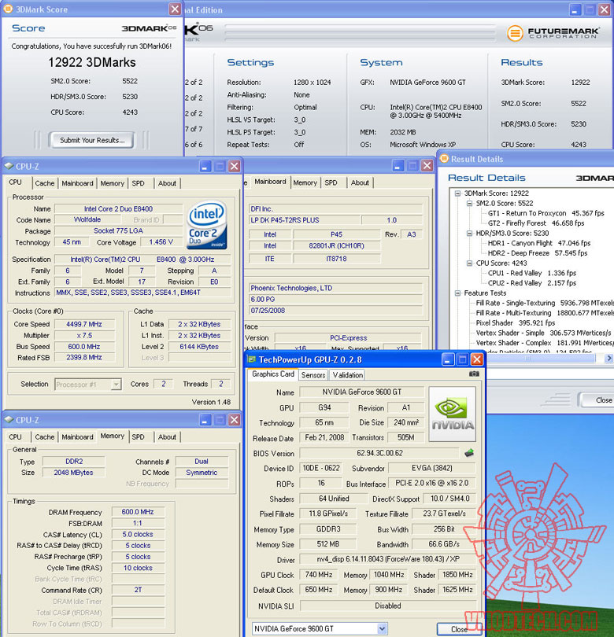Screen dimensions: 614x637
Task: Open SPD tab in the Memory CPU-Z window
Action: point(139,437)
